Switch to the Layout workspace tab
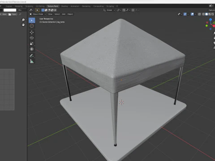The width and height of the screenshot is (215, 161). [9, 6]
